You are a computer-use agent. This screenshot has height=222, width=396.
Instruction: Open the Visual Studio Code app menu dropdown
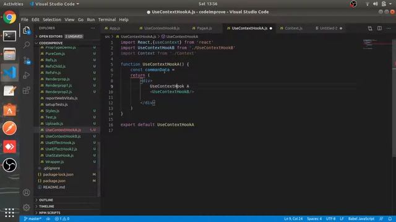tap(54, 4)
